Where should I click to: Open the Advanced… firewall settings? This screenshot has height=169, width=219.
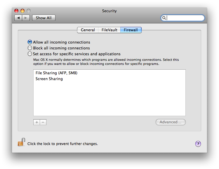[171, 122]
